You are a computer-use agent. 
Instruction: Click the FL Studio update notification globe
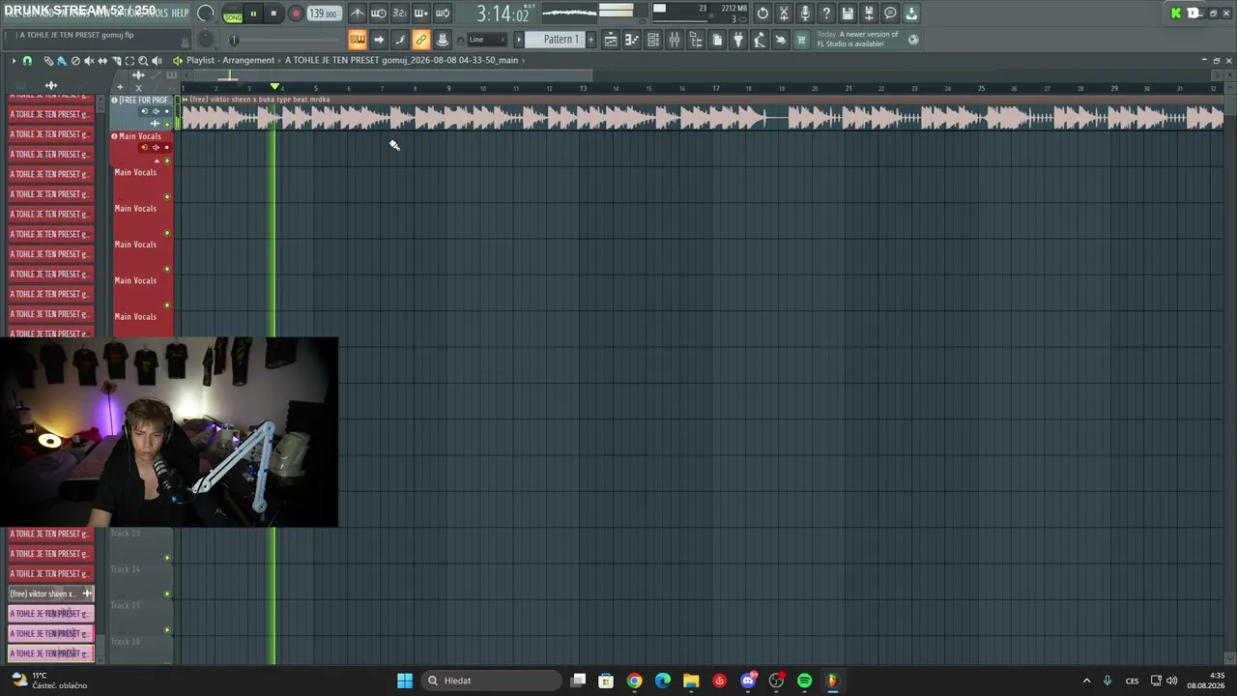pyautogui.click(x=913, y=40)
